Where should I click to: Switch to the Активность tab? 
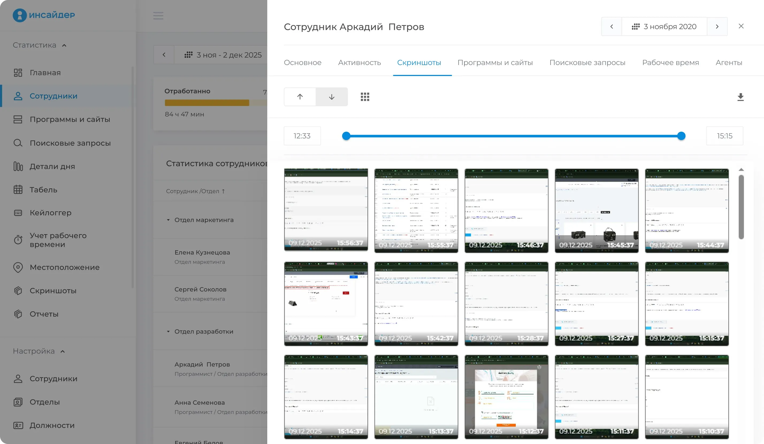tap(359, 62)
